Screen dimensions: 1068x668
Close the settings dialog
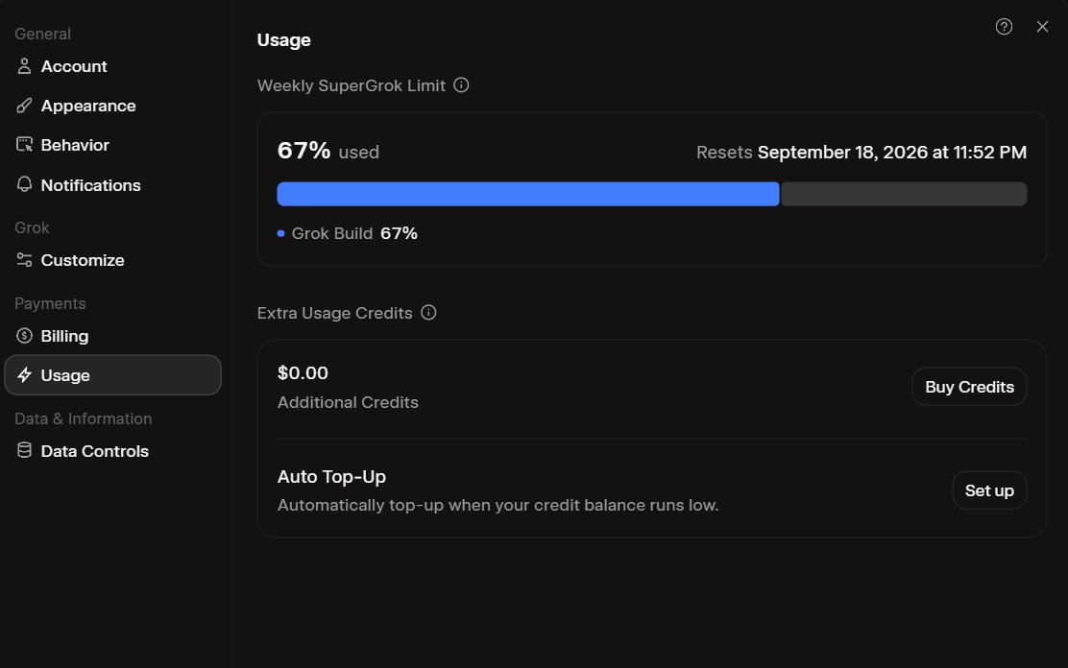click(1042, 27)
